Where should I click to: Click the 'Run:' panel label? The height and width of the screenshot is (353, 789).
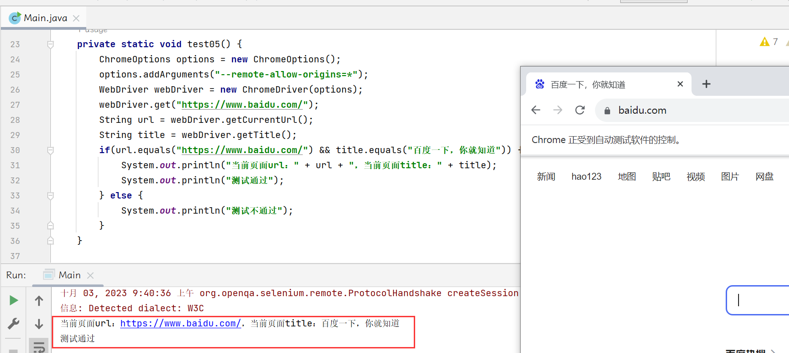tap(16, 275)
